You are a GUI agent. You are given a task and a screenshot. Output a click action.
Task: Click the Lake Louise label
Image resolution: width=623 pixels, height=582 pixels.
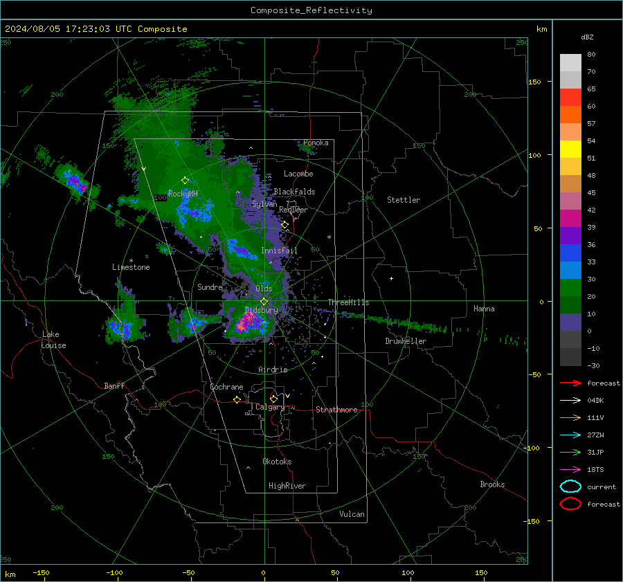(x=53, y=340)
